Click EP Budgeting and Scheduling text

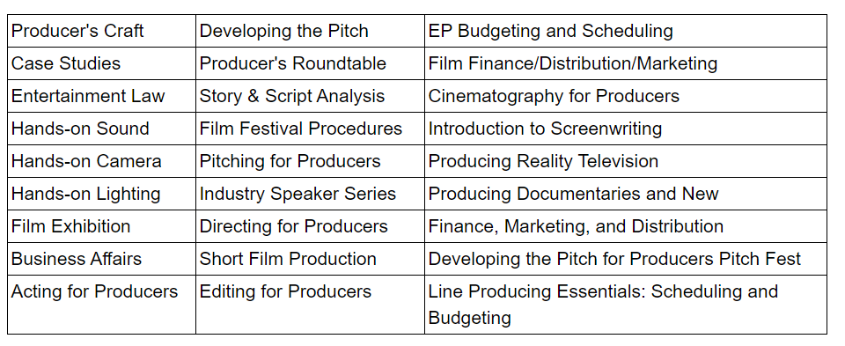tap(550, 31)
